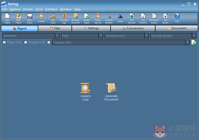Expand the Exclude spiders dropdown

(194, 36)
